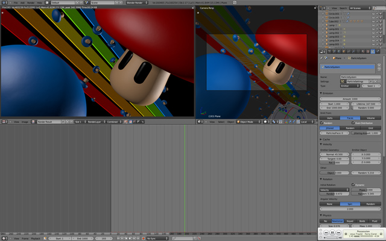Choose Keyed physics type

[350, 221]
